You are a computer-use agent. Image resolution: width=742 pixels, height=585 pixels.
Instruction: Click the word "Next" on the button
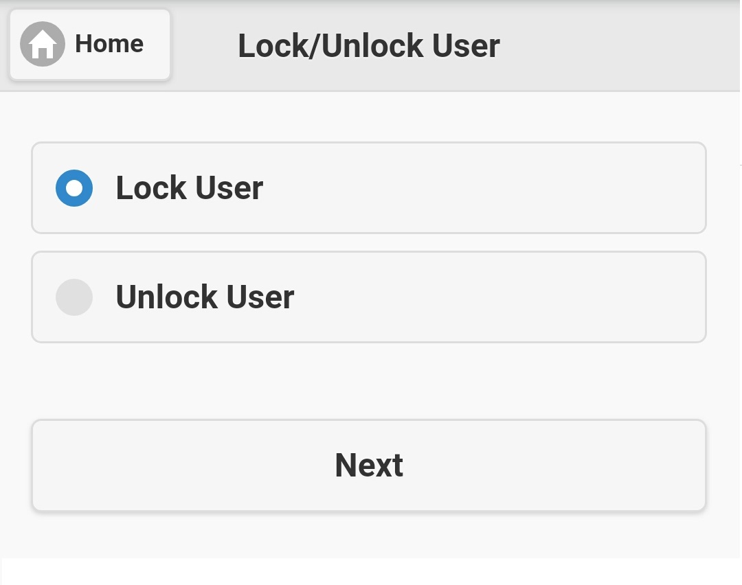[368, 466]
